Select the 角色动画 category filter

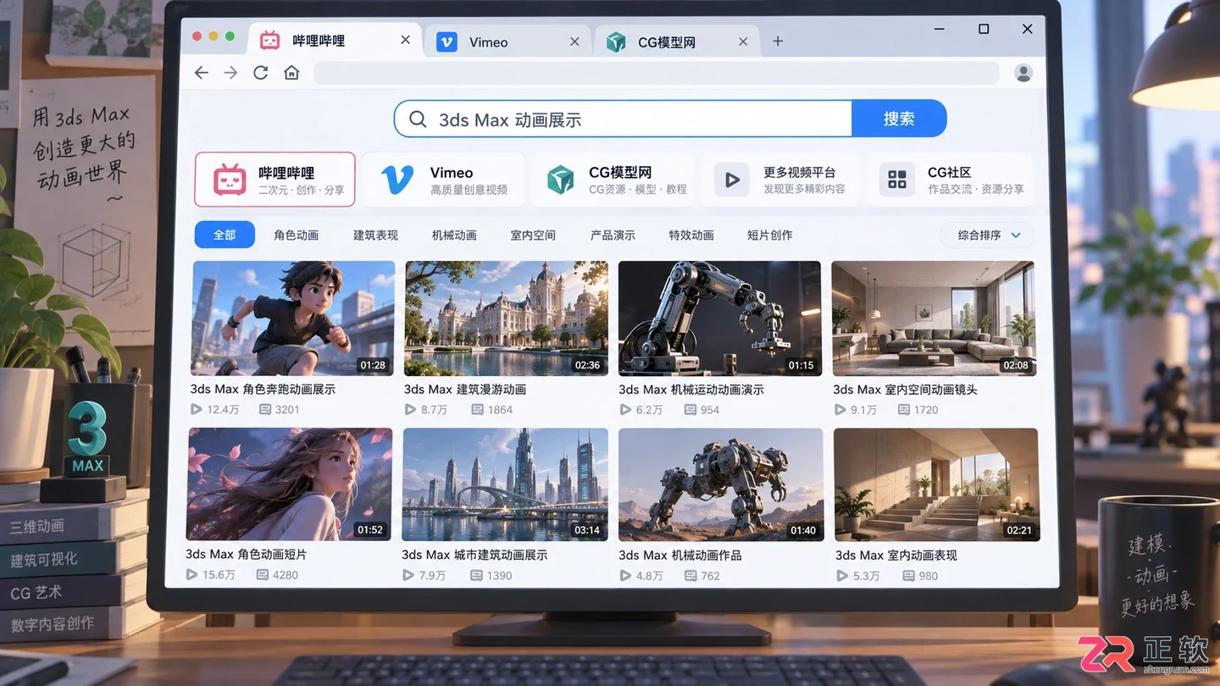point(297,235)
